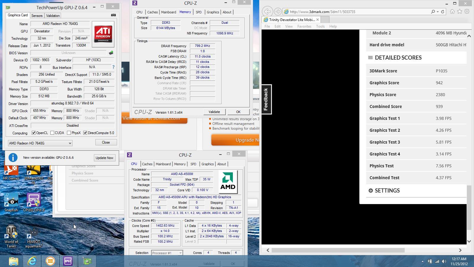
Task: Select the About tab in the Memory CPU-Z window
Action: click(x=227, y=12)
